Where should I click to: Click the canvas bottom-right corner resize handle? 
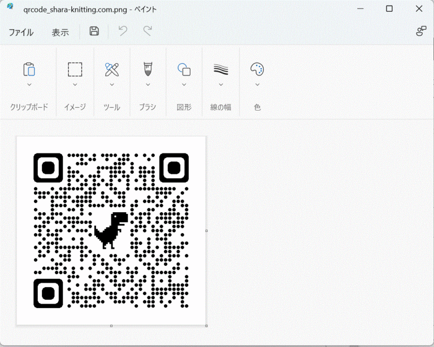[206, 326]
